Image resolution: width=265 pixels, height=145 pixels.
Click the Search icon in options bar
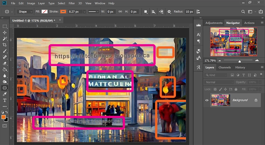click(x=243, y=12)
